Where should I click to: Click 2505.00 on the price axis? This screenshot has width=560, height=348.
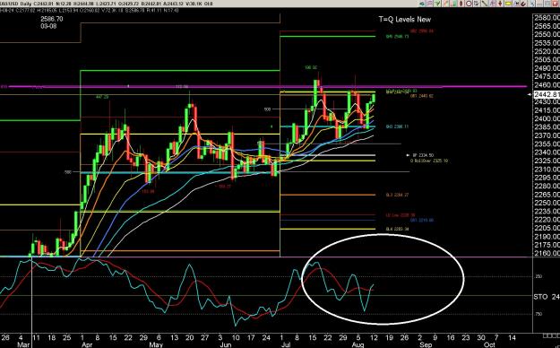click(547, 60)
